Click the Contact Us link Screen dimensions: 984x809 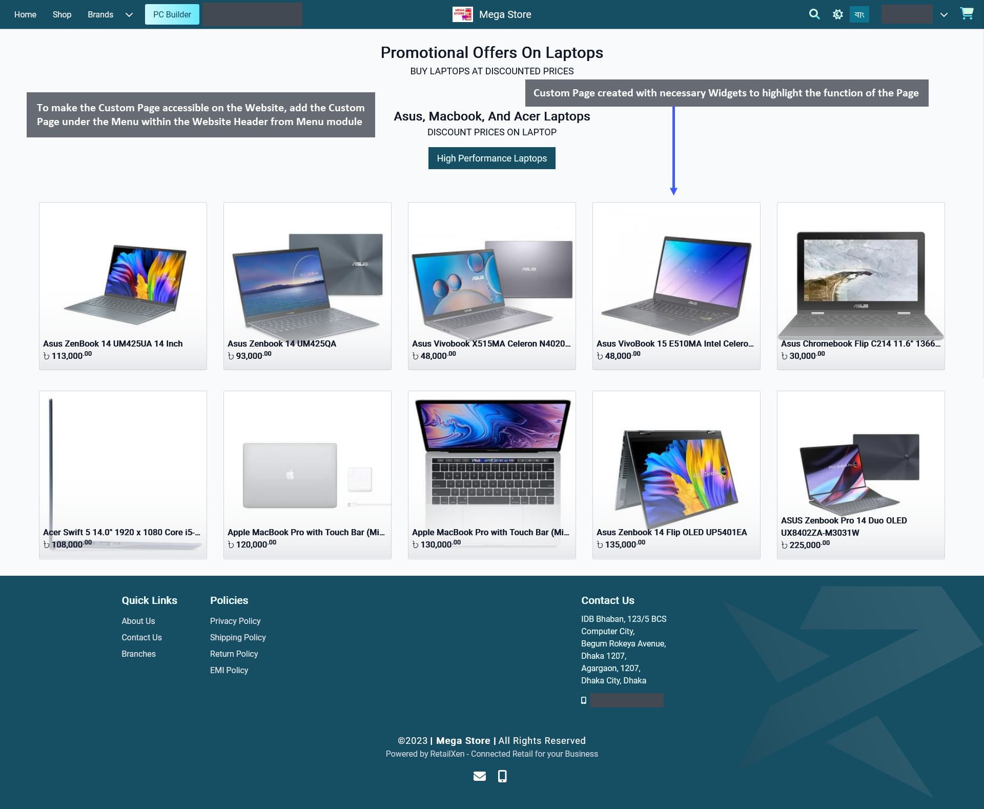pos(141,637)
